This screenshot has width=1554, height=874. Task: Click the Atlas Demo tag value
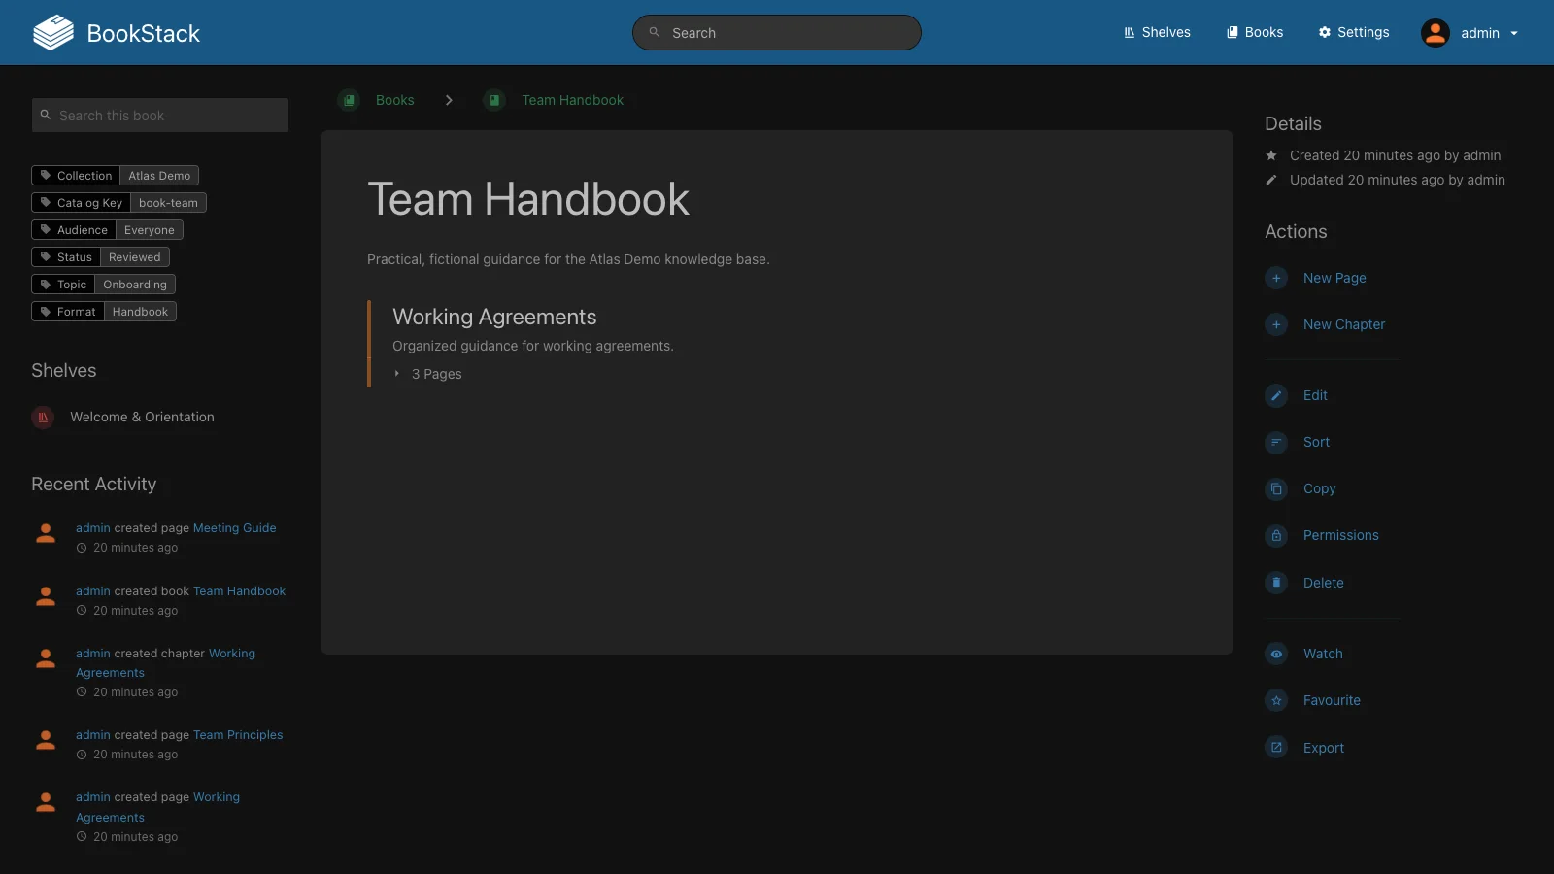point(159,176)
